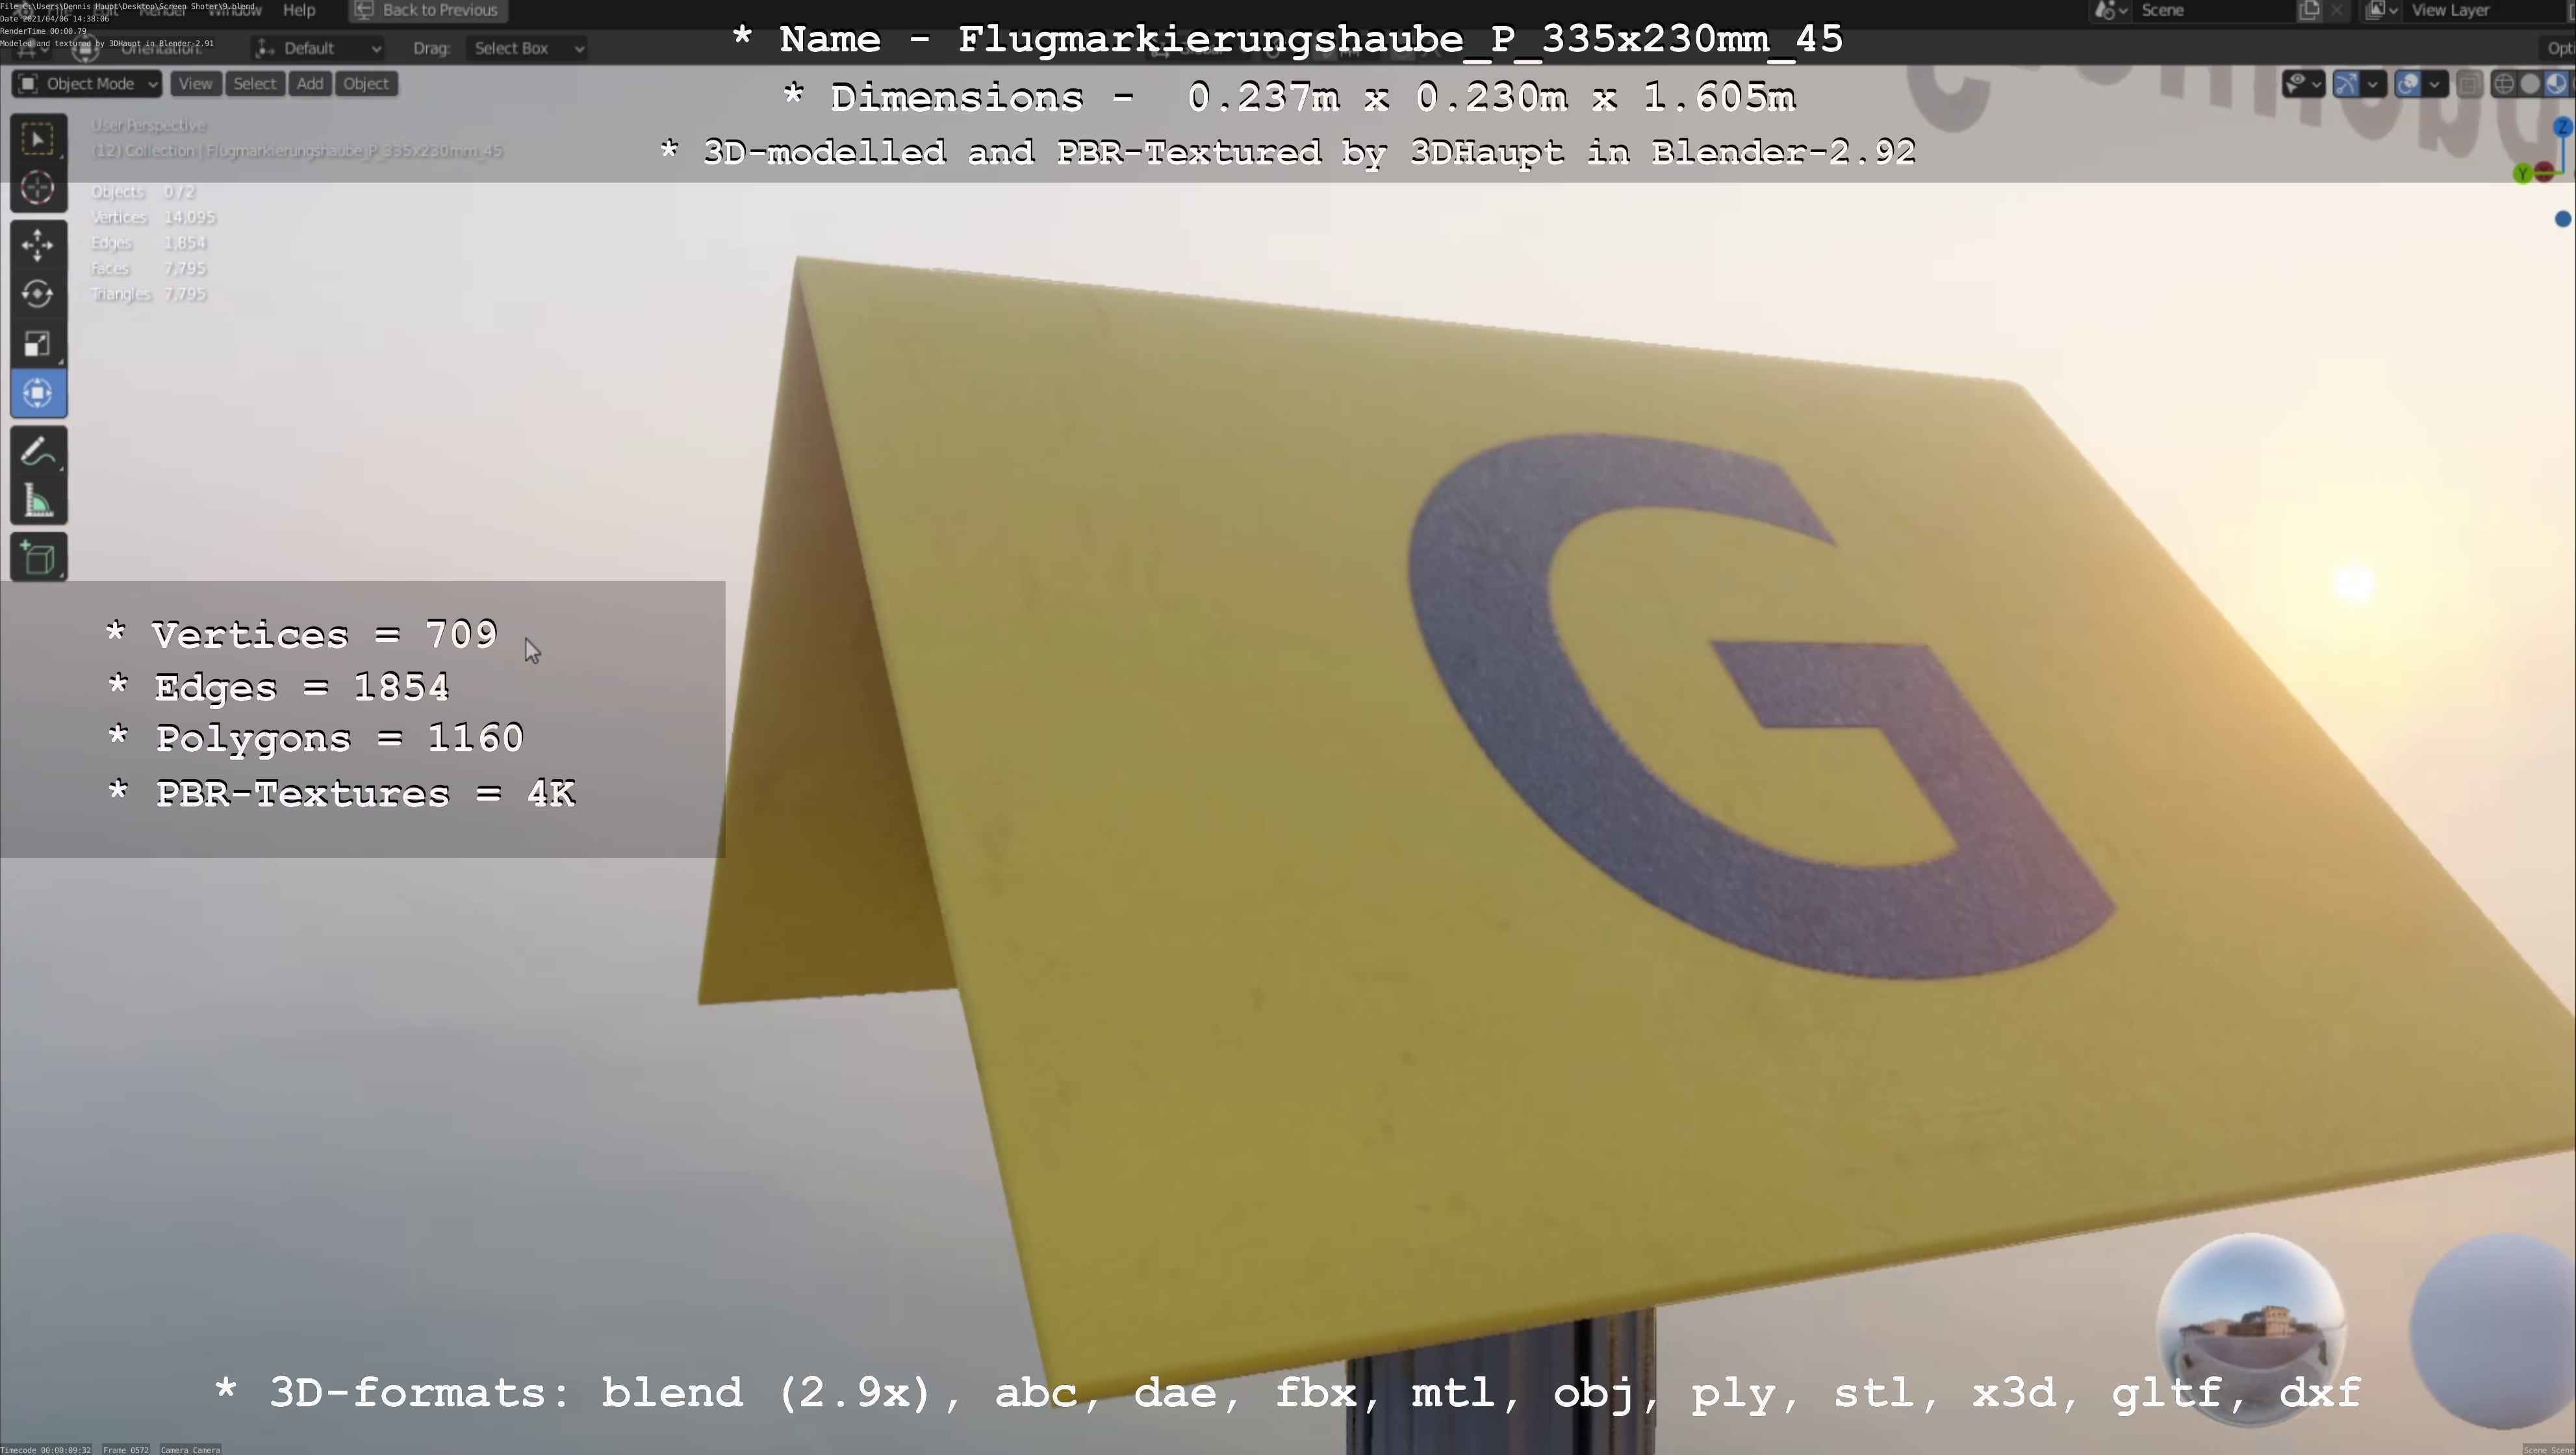The width and height of the screenshot is (2576, 1455).
Task: Click the blue Z axis gizmo handle
Action: coord(2562,127)
